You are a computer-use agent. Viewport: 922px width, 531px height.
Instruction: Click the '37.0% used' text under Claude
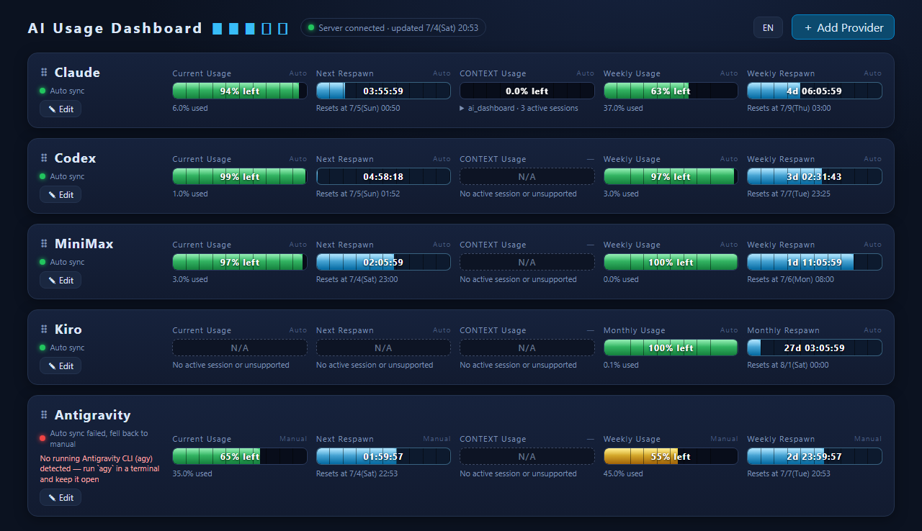[x=623, y=108]
